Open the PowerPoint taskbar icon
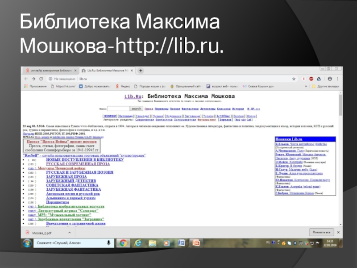Screen dimensions: 357x268 [x=195, y=243]
